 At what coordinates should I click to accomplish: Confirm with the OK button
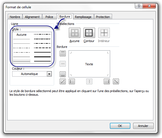(x=120, y=126)
